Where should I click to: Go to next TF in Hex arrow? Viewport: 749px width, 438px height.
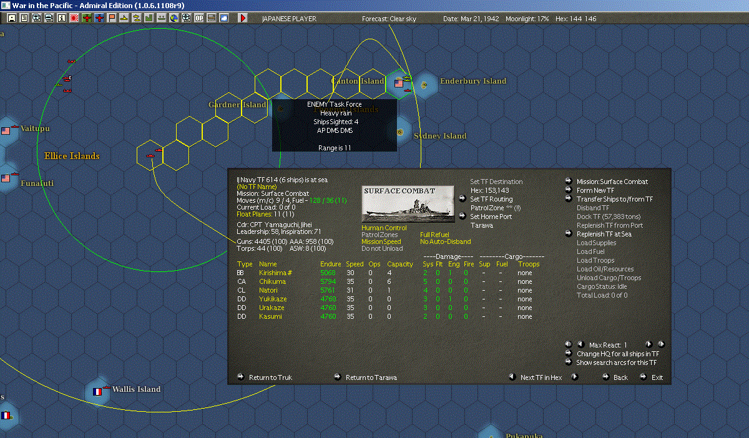coord(575,377)
